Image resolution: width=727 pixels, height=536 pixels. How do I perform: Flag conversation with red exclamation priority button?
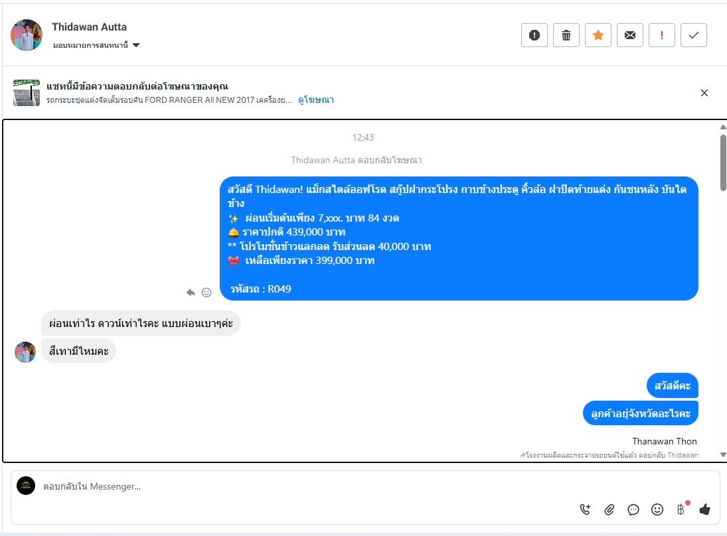(662, 35)
